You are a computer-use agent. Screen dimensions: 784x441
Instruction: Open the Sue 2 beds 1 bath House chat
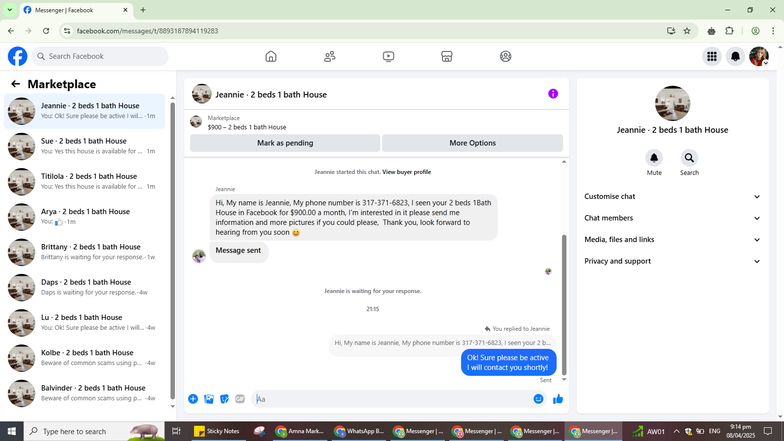(x=84, y=147)
